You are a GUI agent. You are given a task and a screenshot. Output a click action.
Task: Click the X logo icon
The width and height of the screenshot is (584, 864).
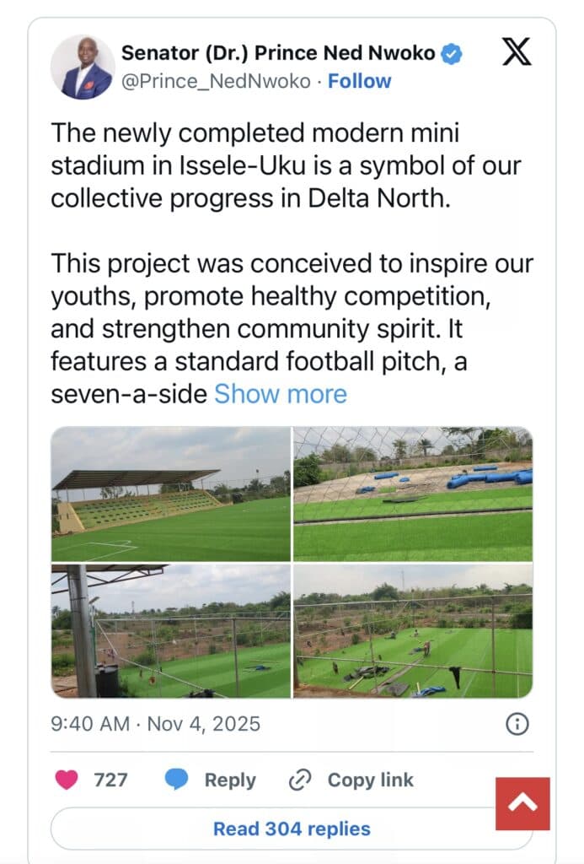tap(517, 54)
